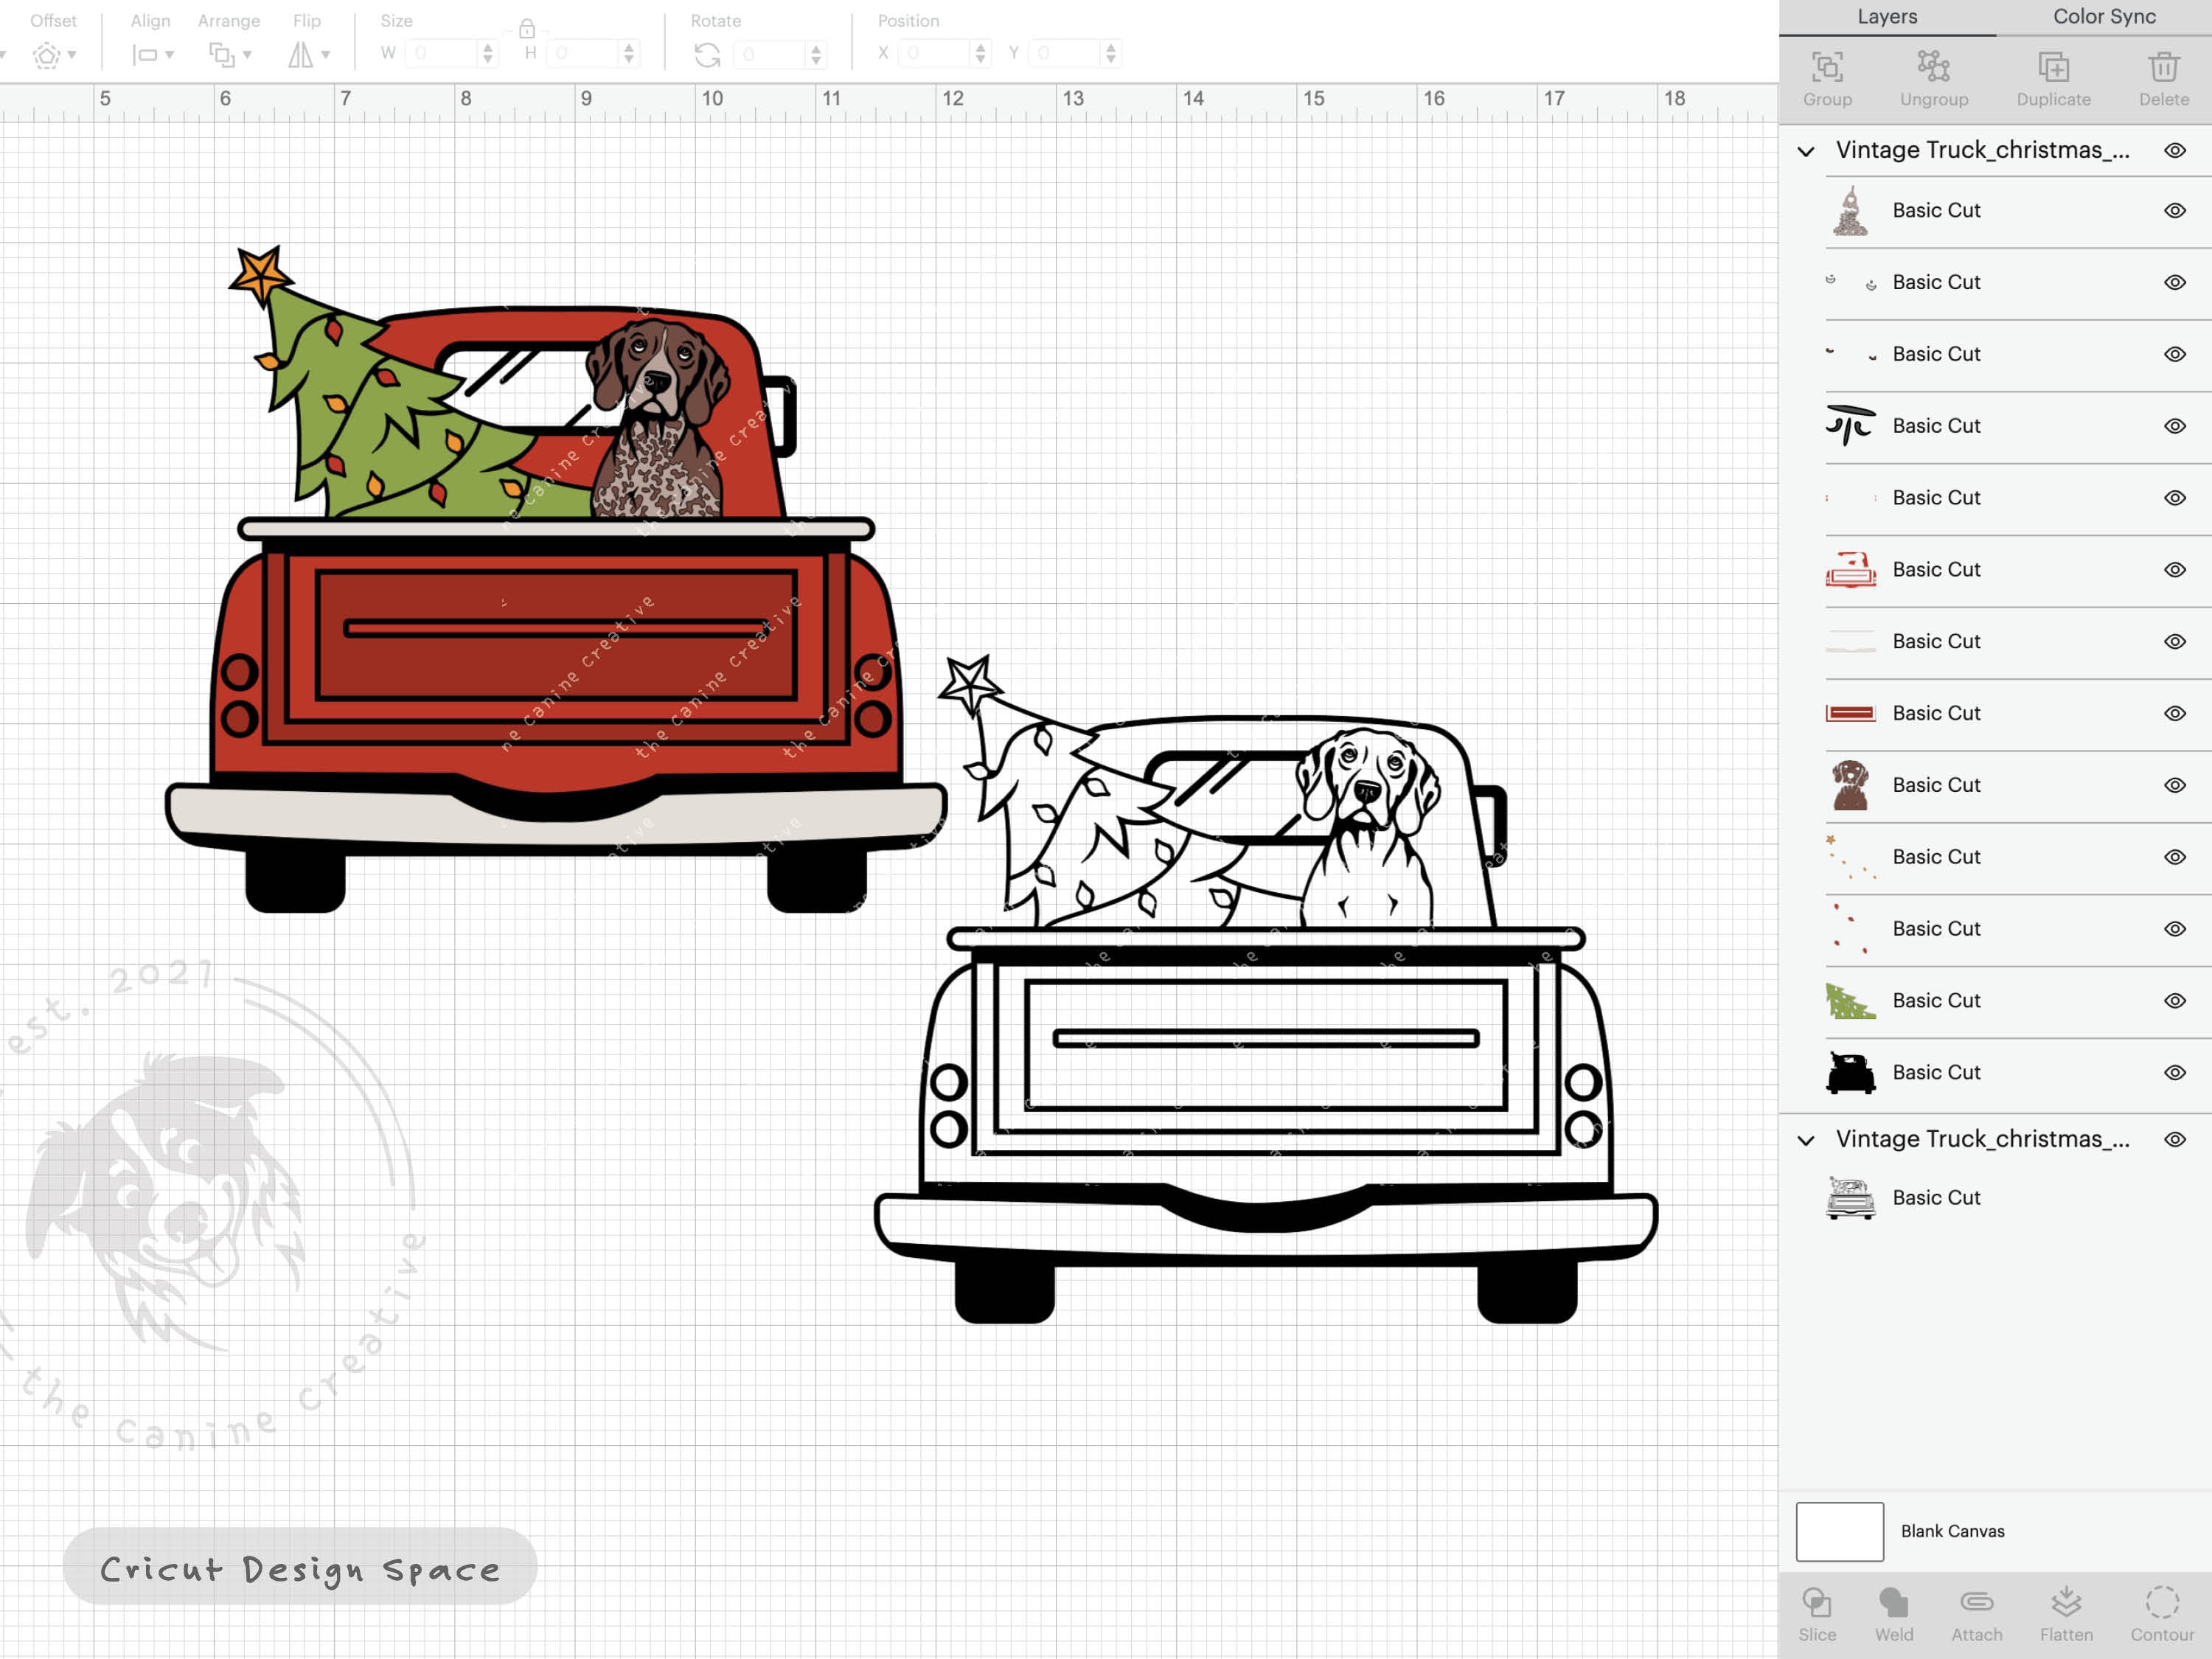Toggle visibility of the brown dog Basic Cut layer
2212x1659 pixels.
[2175, 785]
